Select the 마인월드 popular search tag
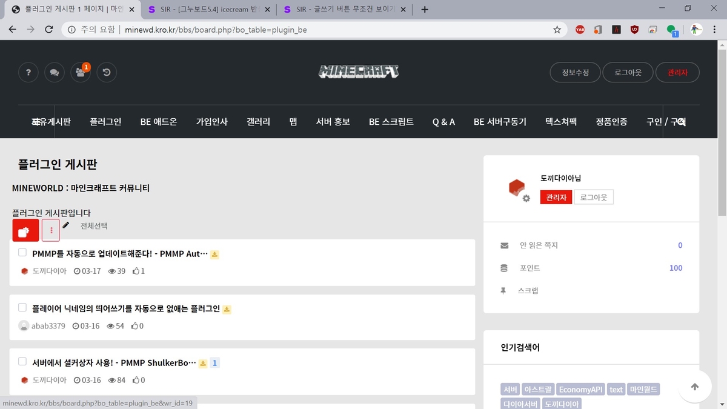 (643, 389)
